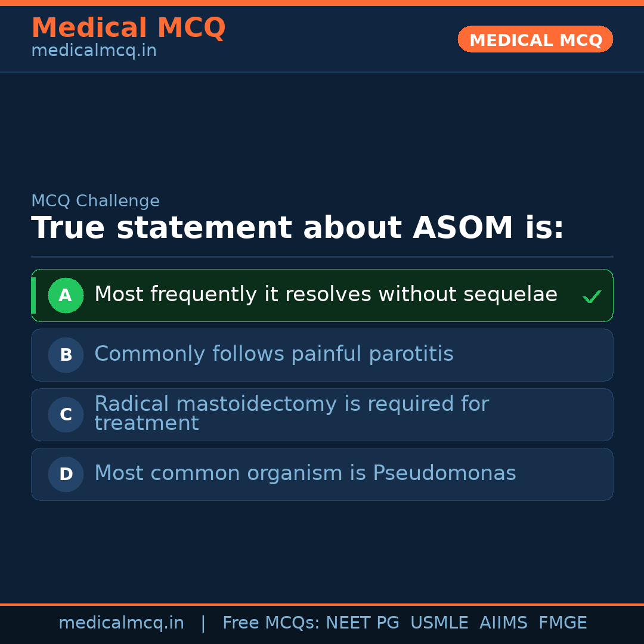Pick answer 'Most common organism is Pseudomonas'
The height and width of the screenshot is (644, 644).
coord(305,473)
